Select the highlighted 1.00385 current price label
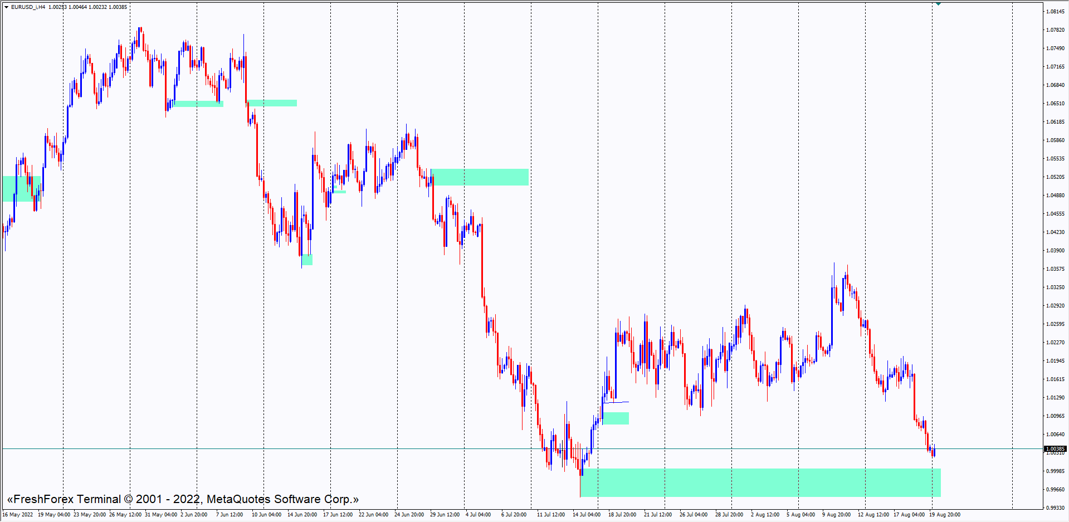1069x522 pixels. [1055, 448]
